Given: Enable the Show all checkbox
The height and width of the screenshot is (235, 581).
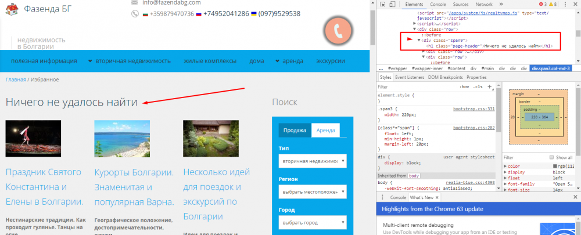Looking at the screenshot, I should (551, 157).
